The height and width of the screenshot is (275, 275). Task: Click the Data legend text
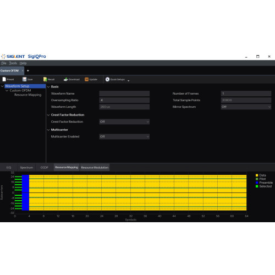click(262, 175)
